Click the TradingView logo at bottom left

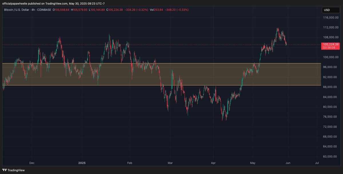coord(14,170)
